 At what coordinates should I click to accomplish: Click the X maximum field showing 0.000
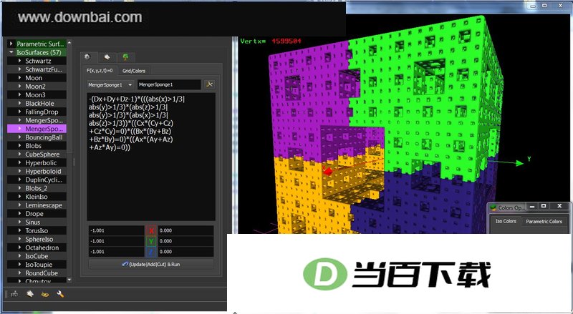point(186,230)
